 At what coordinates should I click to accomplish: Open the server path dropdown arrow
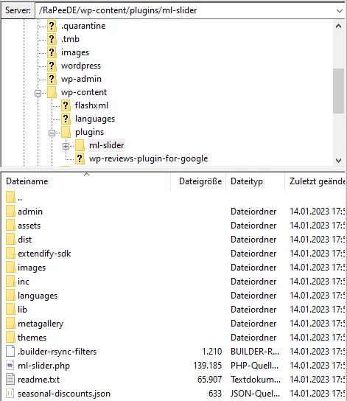click(340, 11)
